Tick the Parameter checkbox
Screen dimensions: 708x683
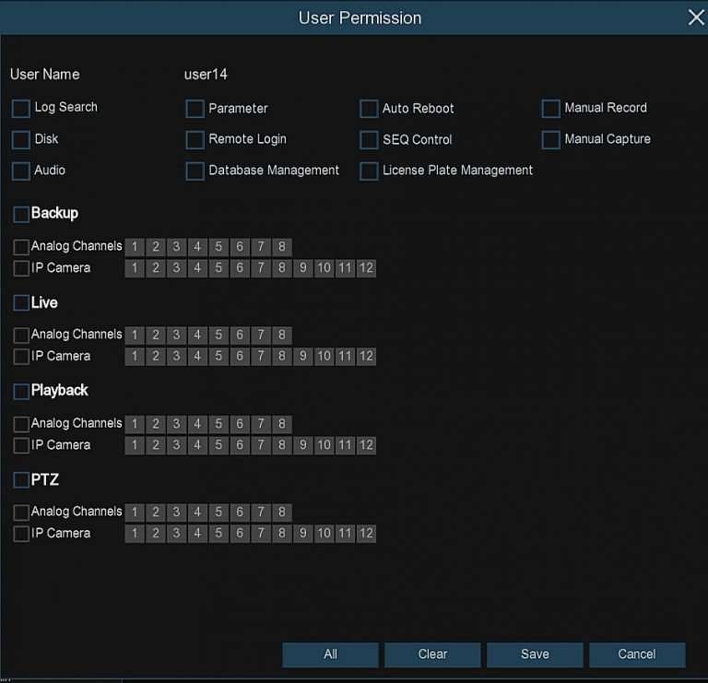[195, 109]
